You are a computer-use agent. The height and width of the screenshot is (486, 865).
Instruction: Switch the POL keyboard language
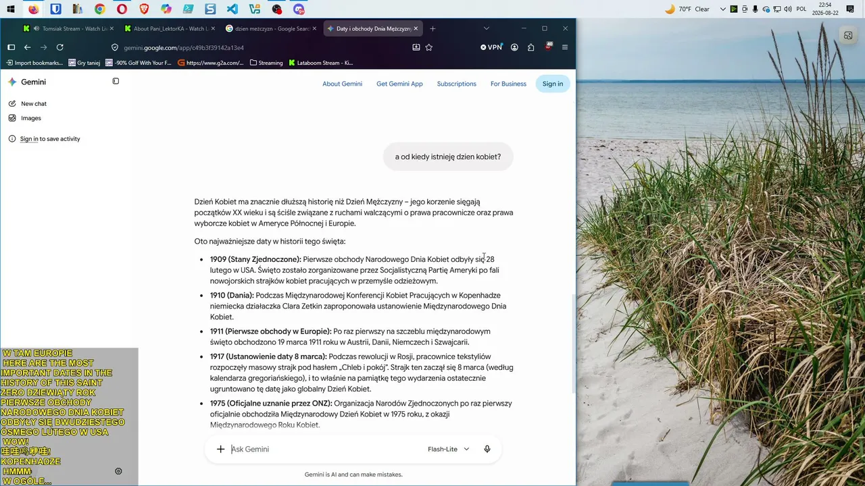pyautogui.click(x=801, y=9)
